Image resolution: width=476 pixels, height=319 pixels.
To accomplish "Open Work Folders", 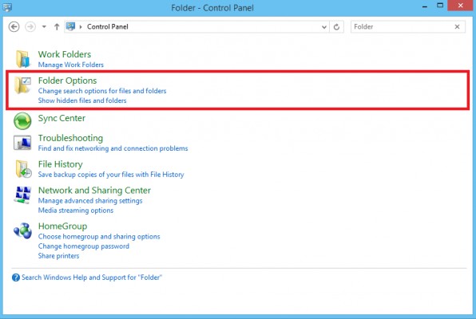I will (65, 54).
